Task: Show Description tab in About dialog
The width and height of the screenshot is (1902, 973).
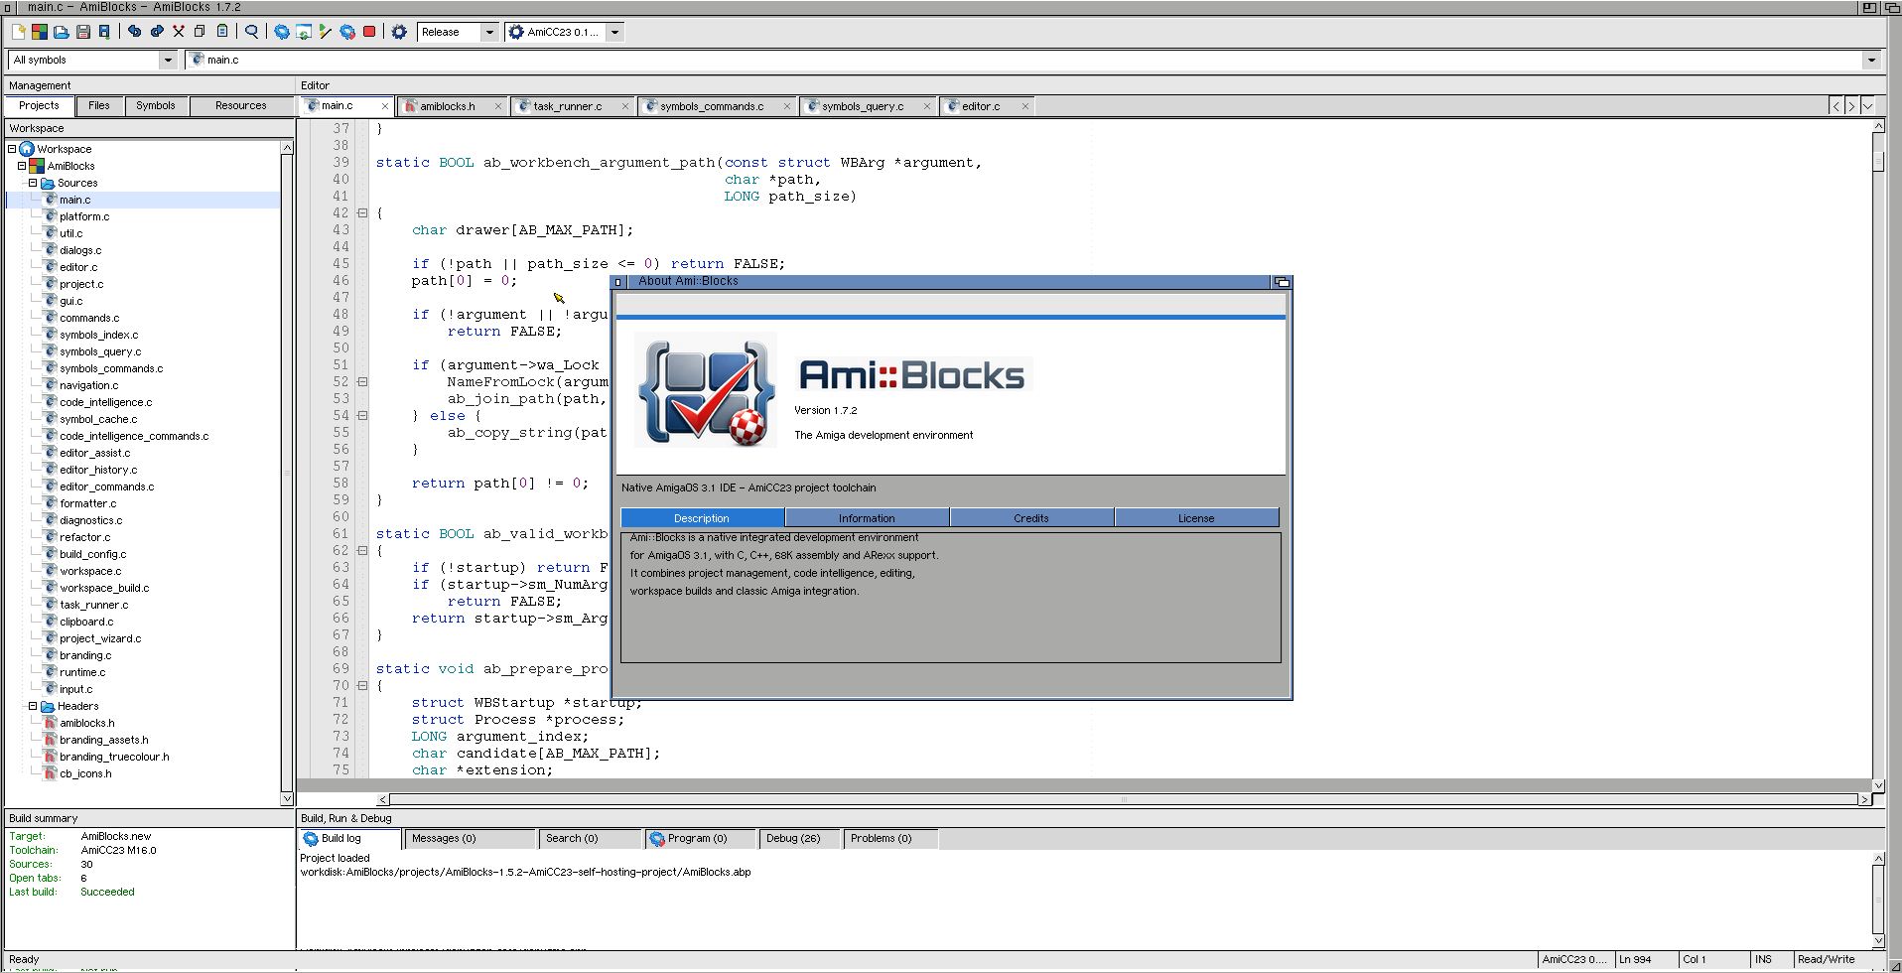Action: point(702,518)
